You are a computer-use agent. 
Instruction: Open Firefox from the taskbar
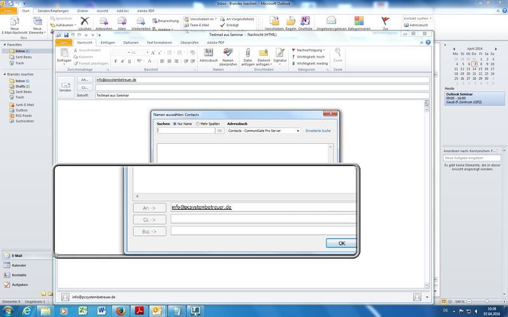(119, 310)
